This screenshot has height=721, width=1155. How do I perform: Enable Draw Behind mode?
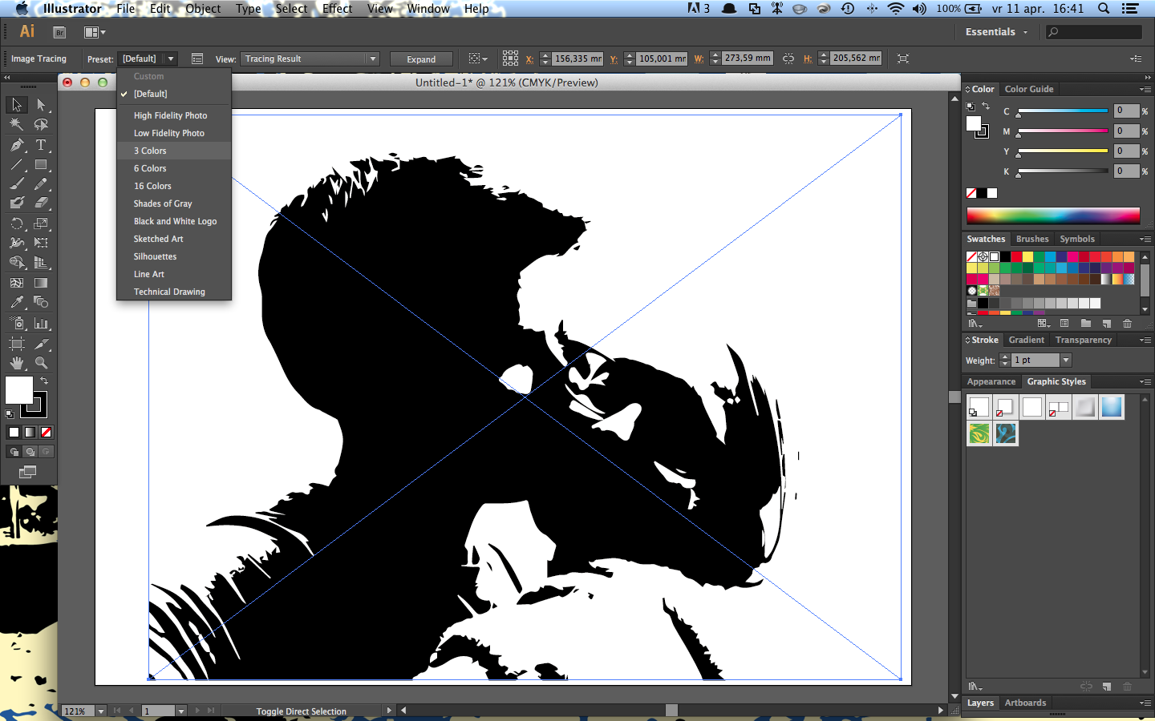coord(30,452)
